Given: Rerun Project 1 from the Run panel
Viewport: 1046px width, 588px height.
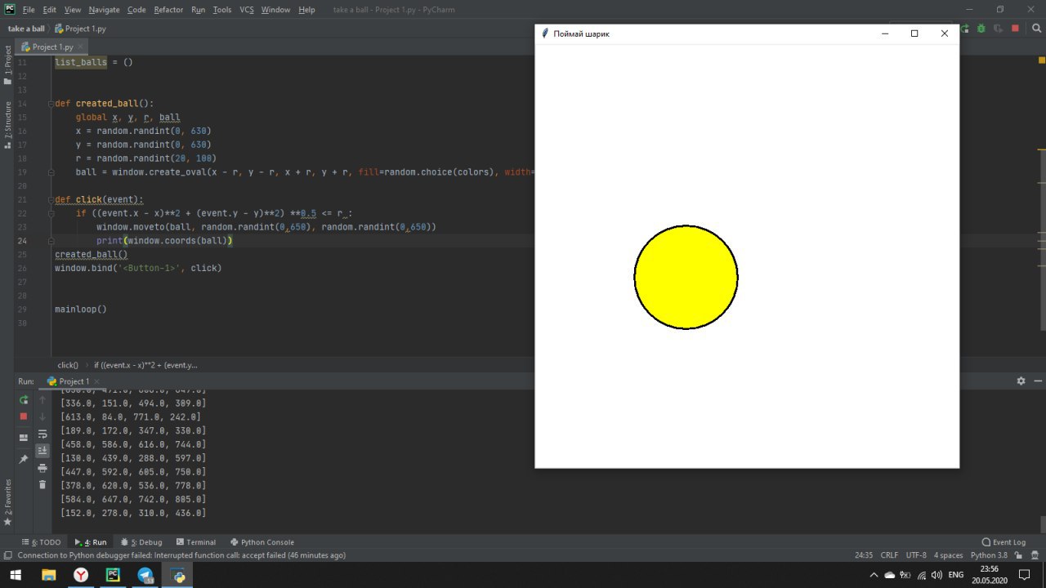Looking at the screenshot, I should coord(24,400).
